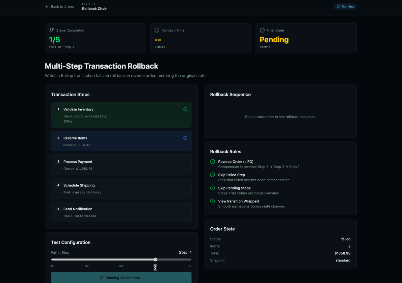Screen dimensions: 402x283
Task: Select the Validate Inventory step card
Action: pos(121,115)
